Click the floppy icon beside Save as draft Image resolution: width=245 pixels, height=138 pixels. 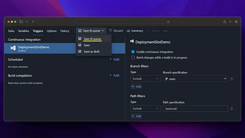click(x=80, y=51)
